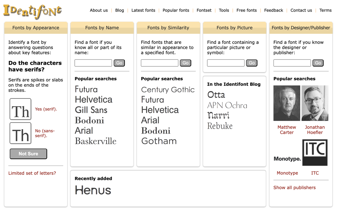Viewport: 338px width, 211px height.
Task: Click the 'Limited set of letters?' link
Action: [32, 173]
